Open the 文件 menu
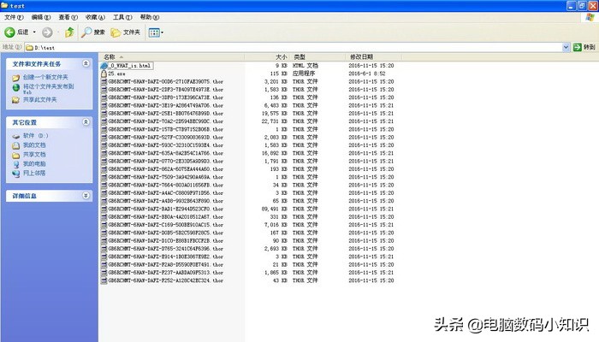 14,17
